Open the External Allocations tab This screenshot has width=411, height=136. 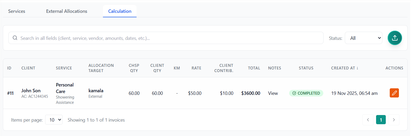67,11
